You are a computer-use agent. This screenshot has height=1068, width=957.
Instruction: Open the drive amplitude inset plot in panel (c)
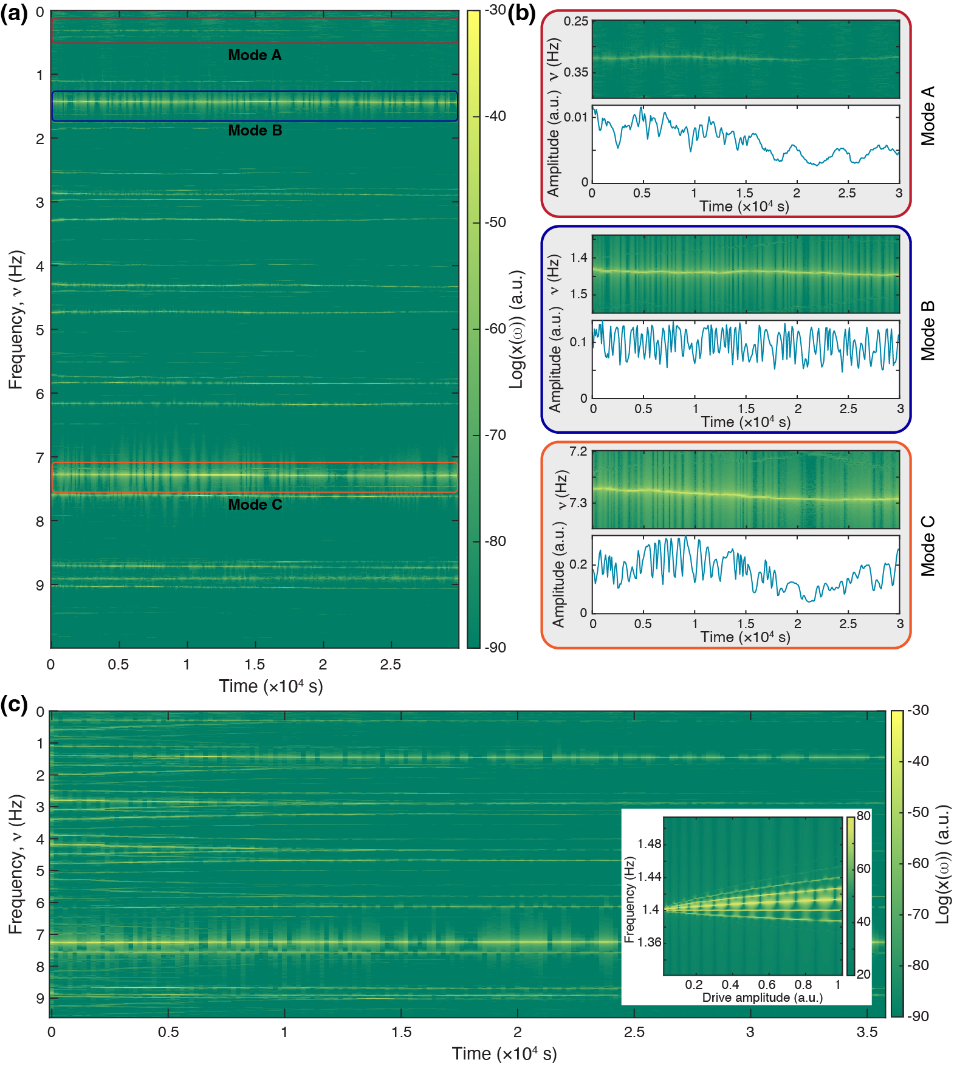[753, 896]
